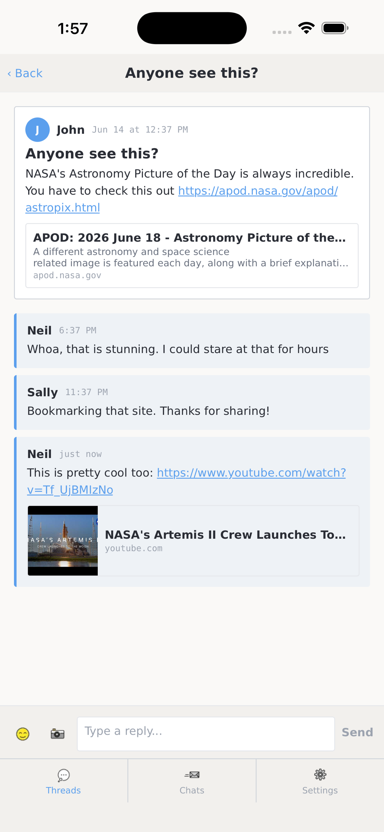The width and height of the screenshot is (384, 832).
Task: Tap the camera attachment icon
Action: [x=57, y=733]
